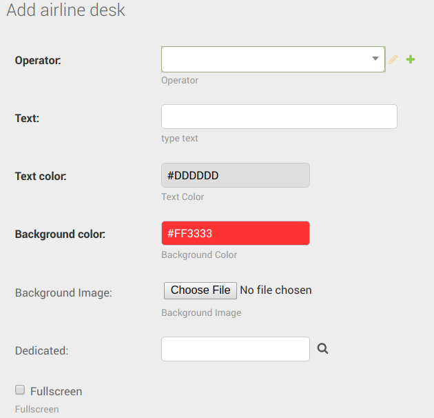Open the Text color picker showing #DDDDDD
The height and width of the screenshot is (418, 434).
(x=235, y=175)
